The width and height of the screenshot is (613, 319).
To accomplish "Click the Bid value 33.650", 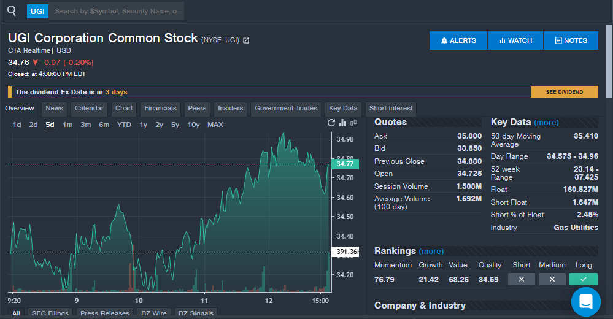I will (469, 148).
